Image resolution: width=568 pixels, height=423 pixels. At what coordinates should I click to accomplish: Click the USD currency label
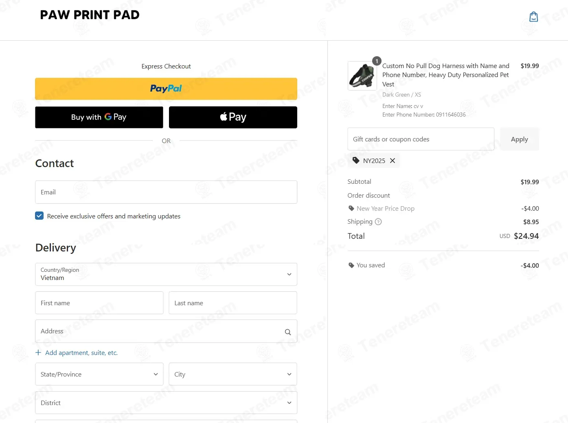click(x=505, y=236)
